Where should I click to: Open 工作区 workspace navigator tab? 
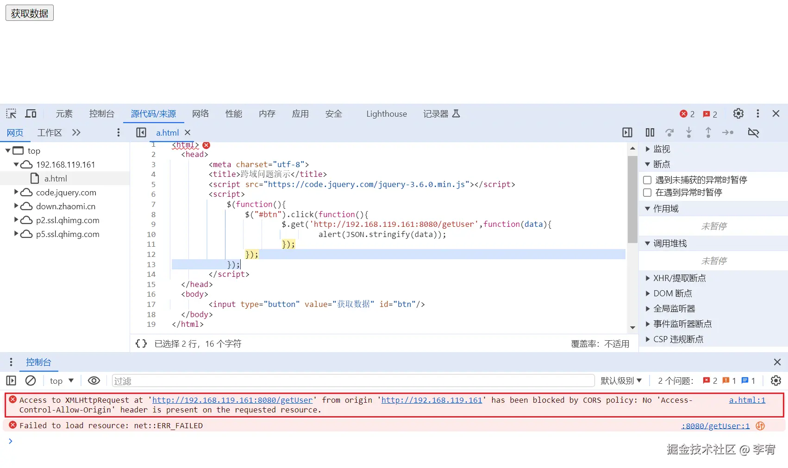click(x=50, y=133)
